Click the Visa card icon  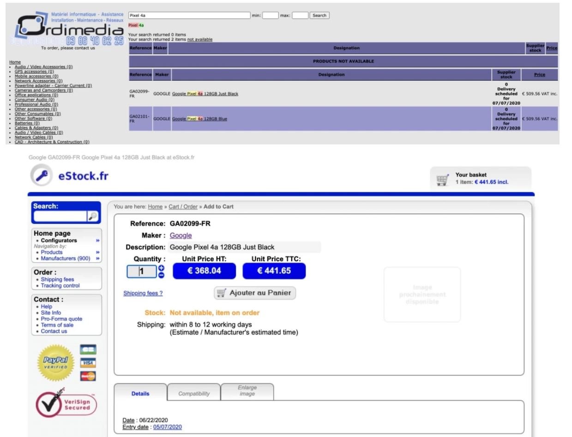(x=85, y=362)
